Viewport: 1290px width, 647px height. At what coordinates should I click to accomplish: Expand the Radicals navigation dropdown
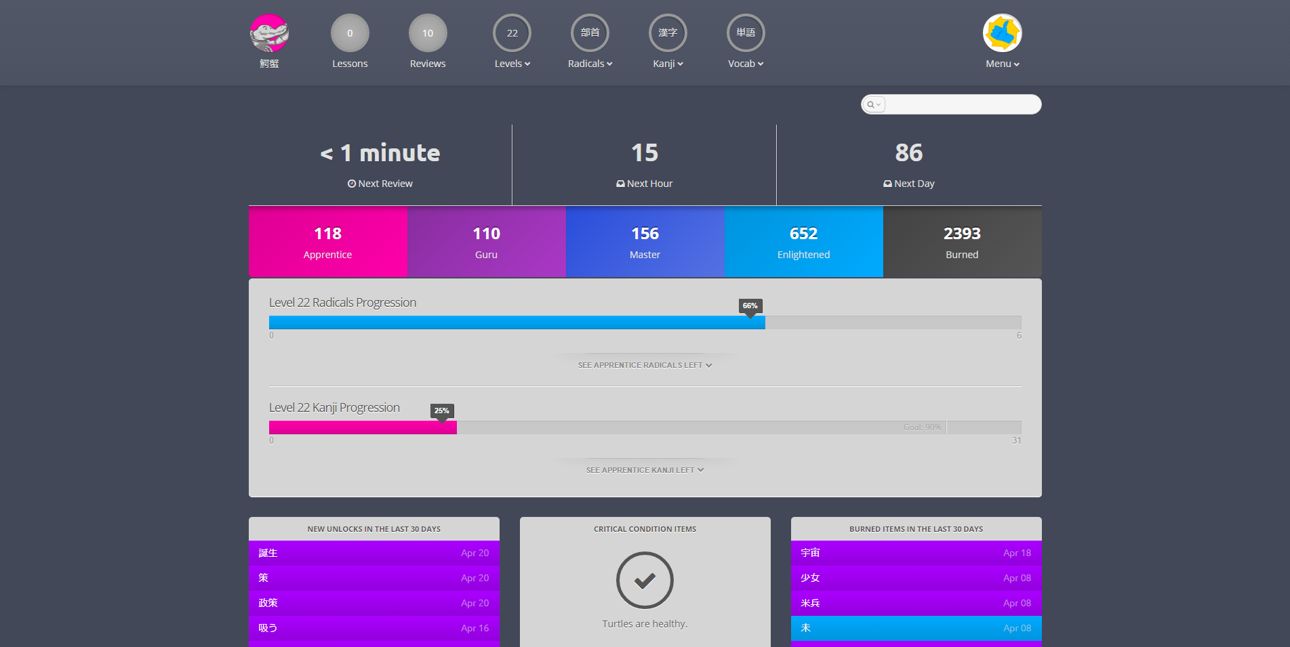pos(589,63)
